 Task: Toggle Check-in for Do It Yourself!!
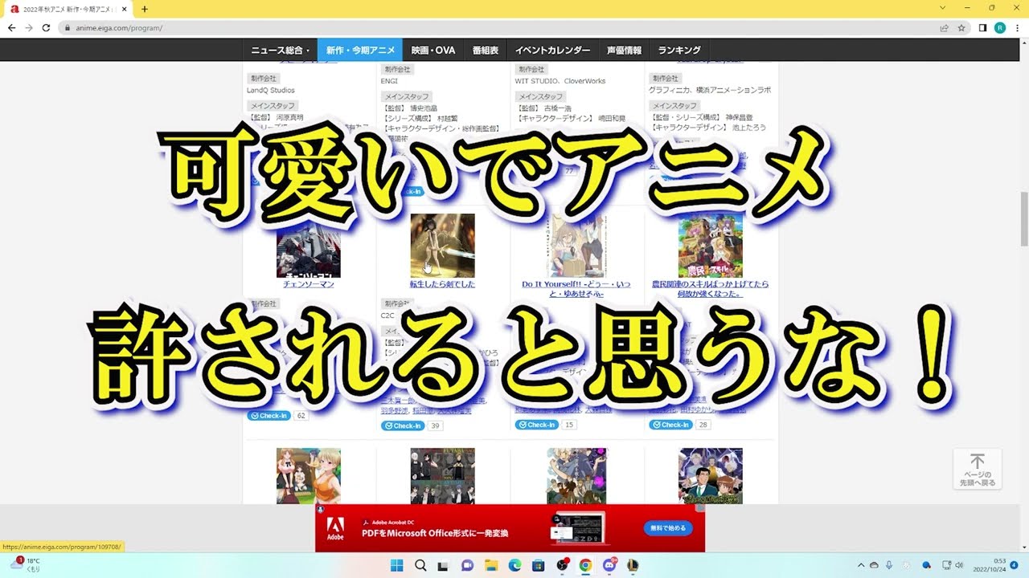click(537, 425)
